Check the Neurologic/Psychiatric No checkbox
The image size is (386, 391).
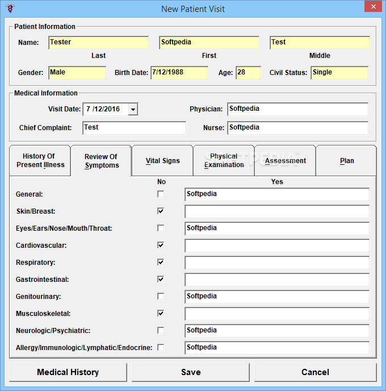(x=161, y=330)
